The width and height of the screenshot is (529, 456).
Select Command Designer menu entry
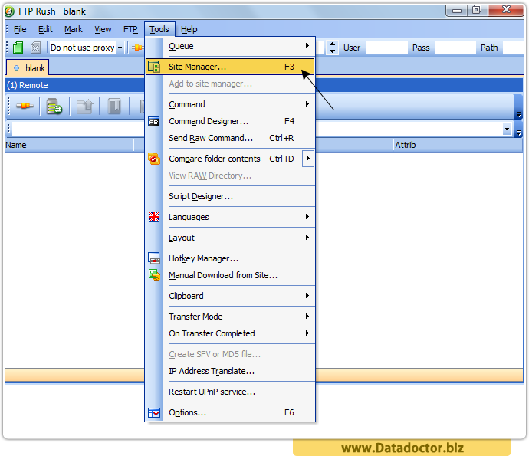coord(230,121)
